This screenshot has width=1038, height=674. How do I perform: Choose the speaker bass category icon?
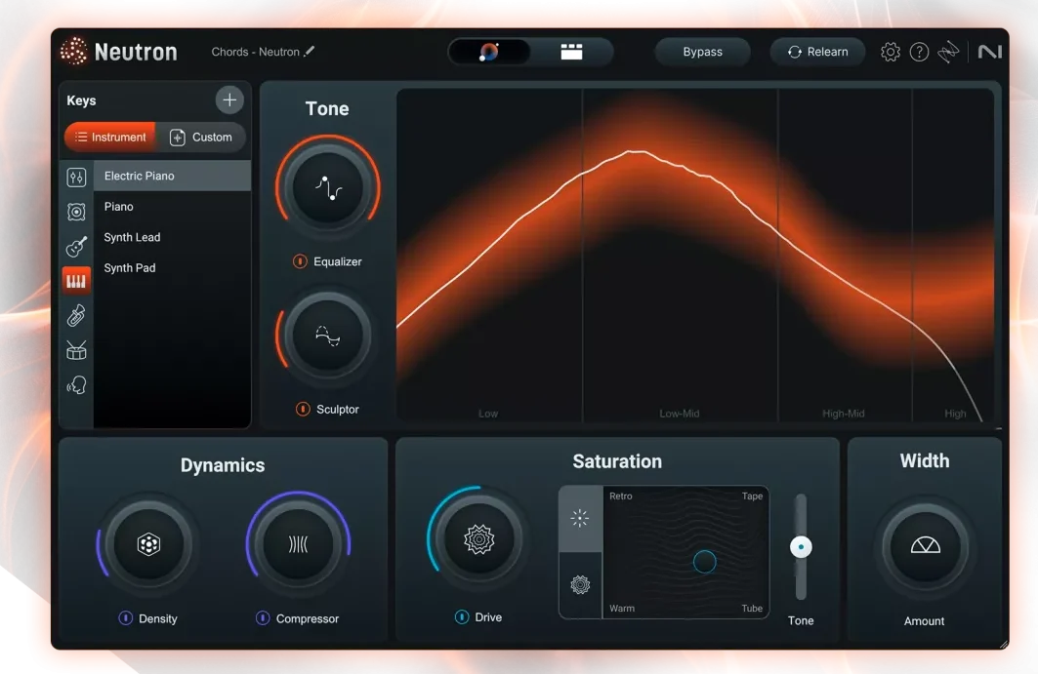tap(76, 212)
